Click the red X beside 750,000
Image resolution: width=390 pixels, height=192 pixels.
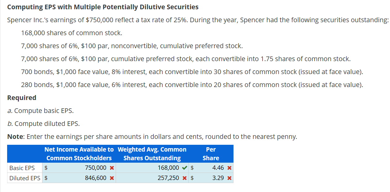(112, 168)
